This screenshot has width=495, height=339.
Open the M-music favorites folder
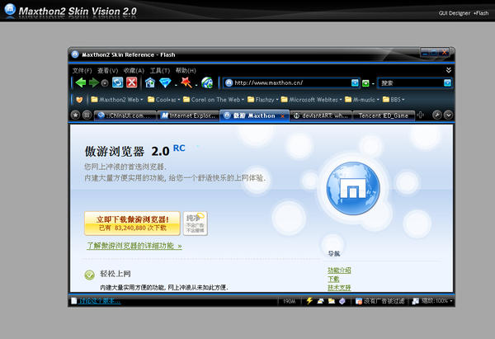tap(362, 100)
